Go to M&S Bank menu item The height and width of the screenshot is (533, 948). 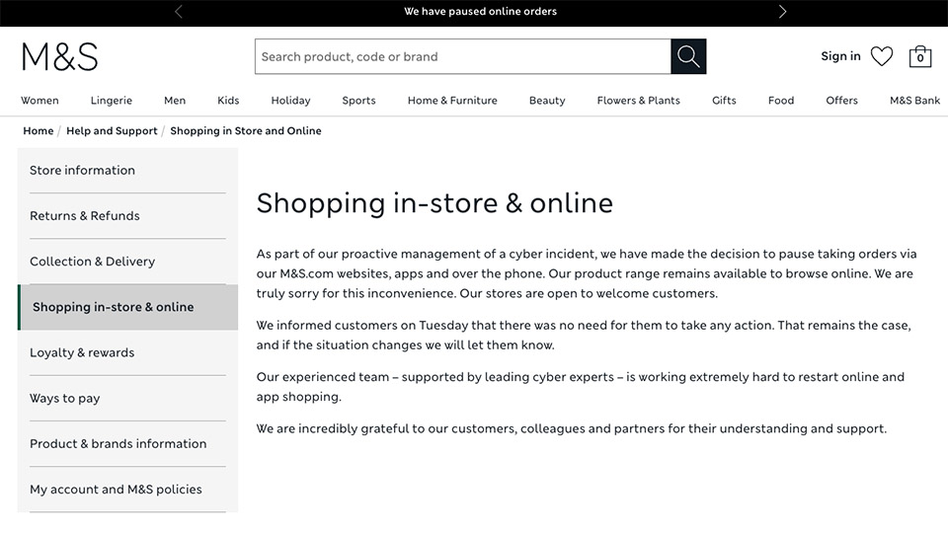pos(914,100)
